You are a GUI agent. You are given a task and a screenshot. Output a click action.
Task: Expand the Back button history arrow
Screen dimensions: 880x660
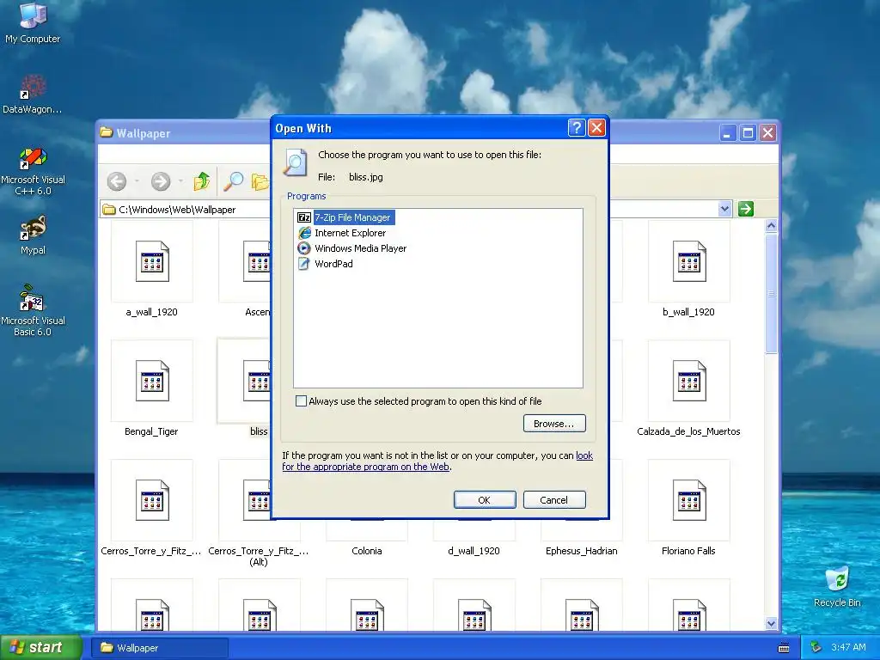[137, 181]
